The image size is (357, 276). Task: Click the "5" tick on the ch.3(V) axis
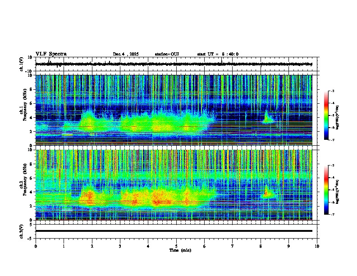[31, 225]
